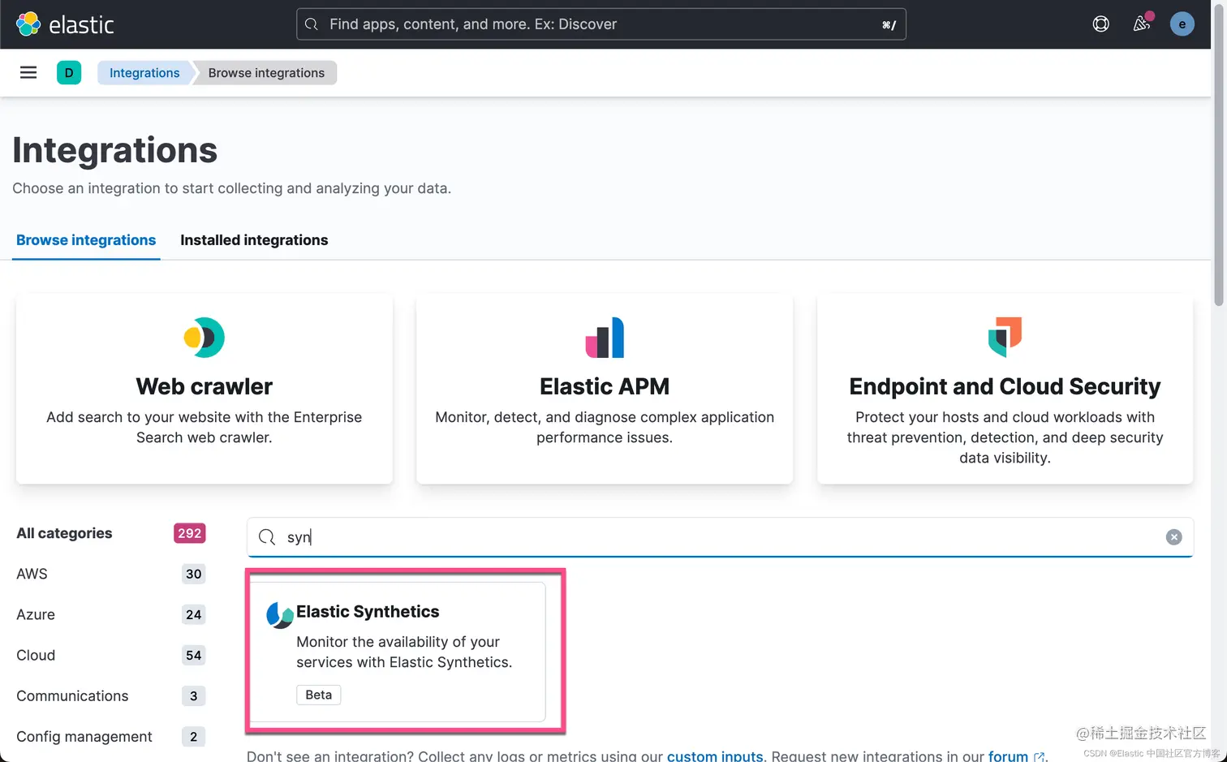1227x762 pixels.
Task: Select All categories filter
Action: point(64,533)
